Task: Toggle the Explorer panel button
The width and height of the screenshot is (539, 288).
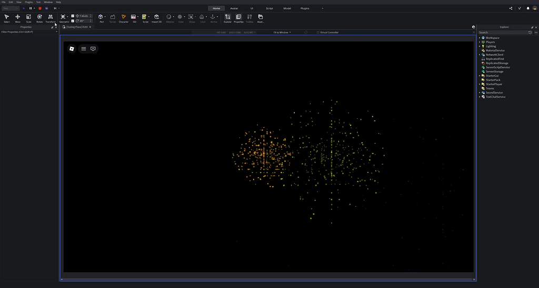Action: click(227, 18)
